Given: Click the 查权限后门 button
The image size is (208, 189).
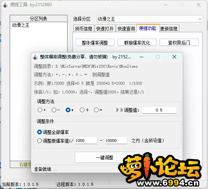Looking at the screenshot, I should pyautogui.click(x=179, y=43).
